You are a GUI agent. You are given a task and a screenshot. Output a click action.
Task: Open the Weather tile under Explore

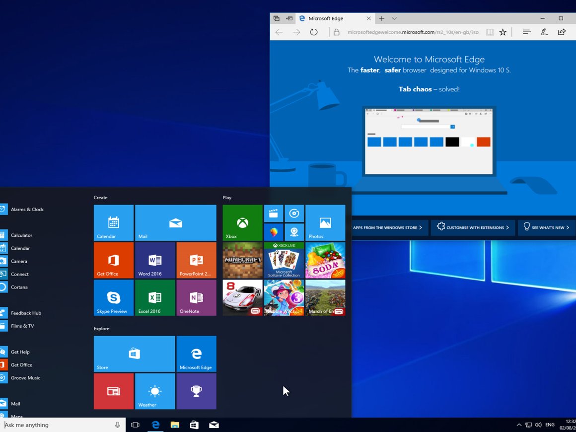tap(154, 391)
